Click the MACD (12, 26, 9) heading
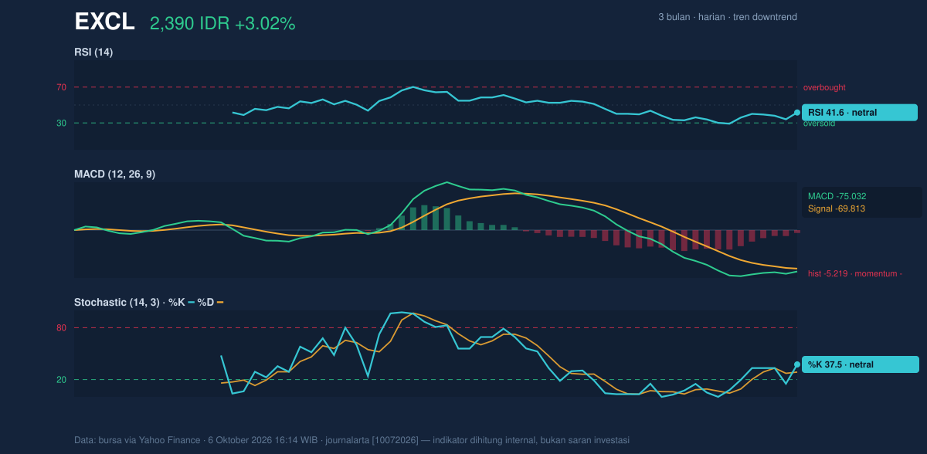Viewport: 927px width, 454px height. (x=114, y=174)
